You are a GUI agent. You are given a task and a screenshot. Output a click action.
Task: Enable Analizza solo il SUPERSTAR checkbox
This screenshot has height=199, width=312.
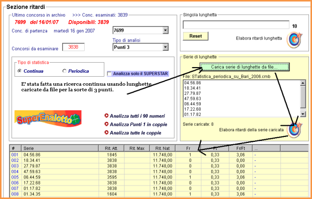109,74
